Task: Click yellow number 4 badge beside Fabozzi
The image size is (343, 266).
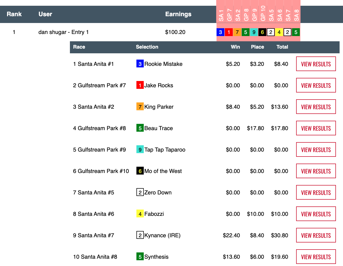Action: pyautogui.click(x=140, y=214)
